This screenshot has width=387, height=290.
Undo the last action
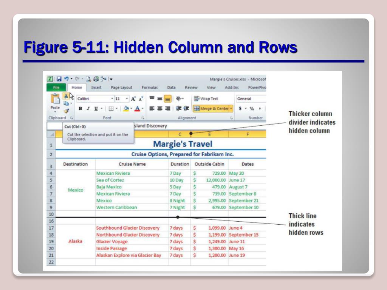point(66,79)
